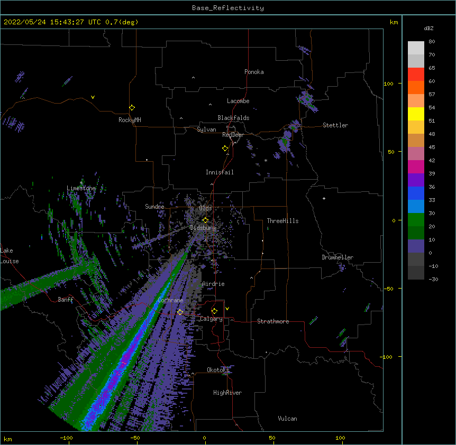This screenshot has height=445, width=456.
Task: Click the Lacombe city label
Action: point(238,101)
